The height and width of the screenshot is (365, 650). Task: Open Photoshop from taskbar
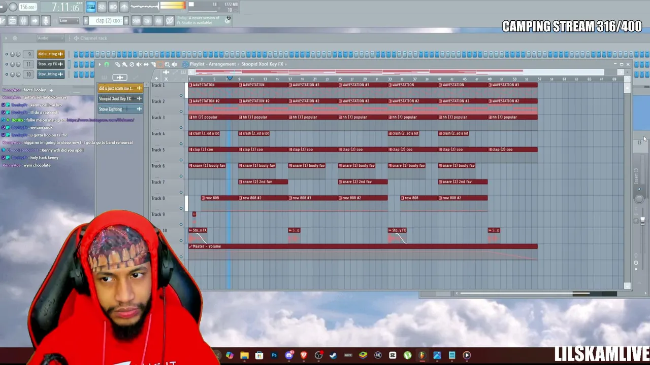pyautogui.click(x=274, y=355)
